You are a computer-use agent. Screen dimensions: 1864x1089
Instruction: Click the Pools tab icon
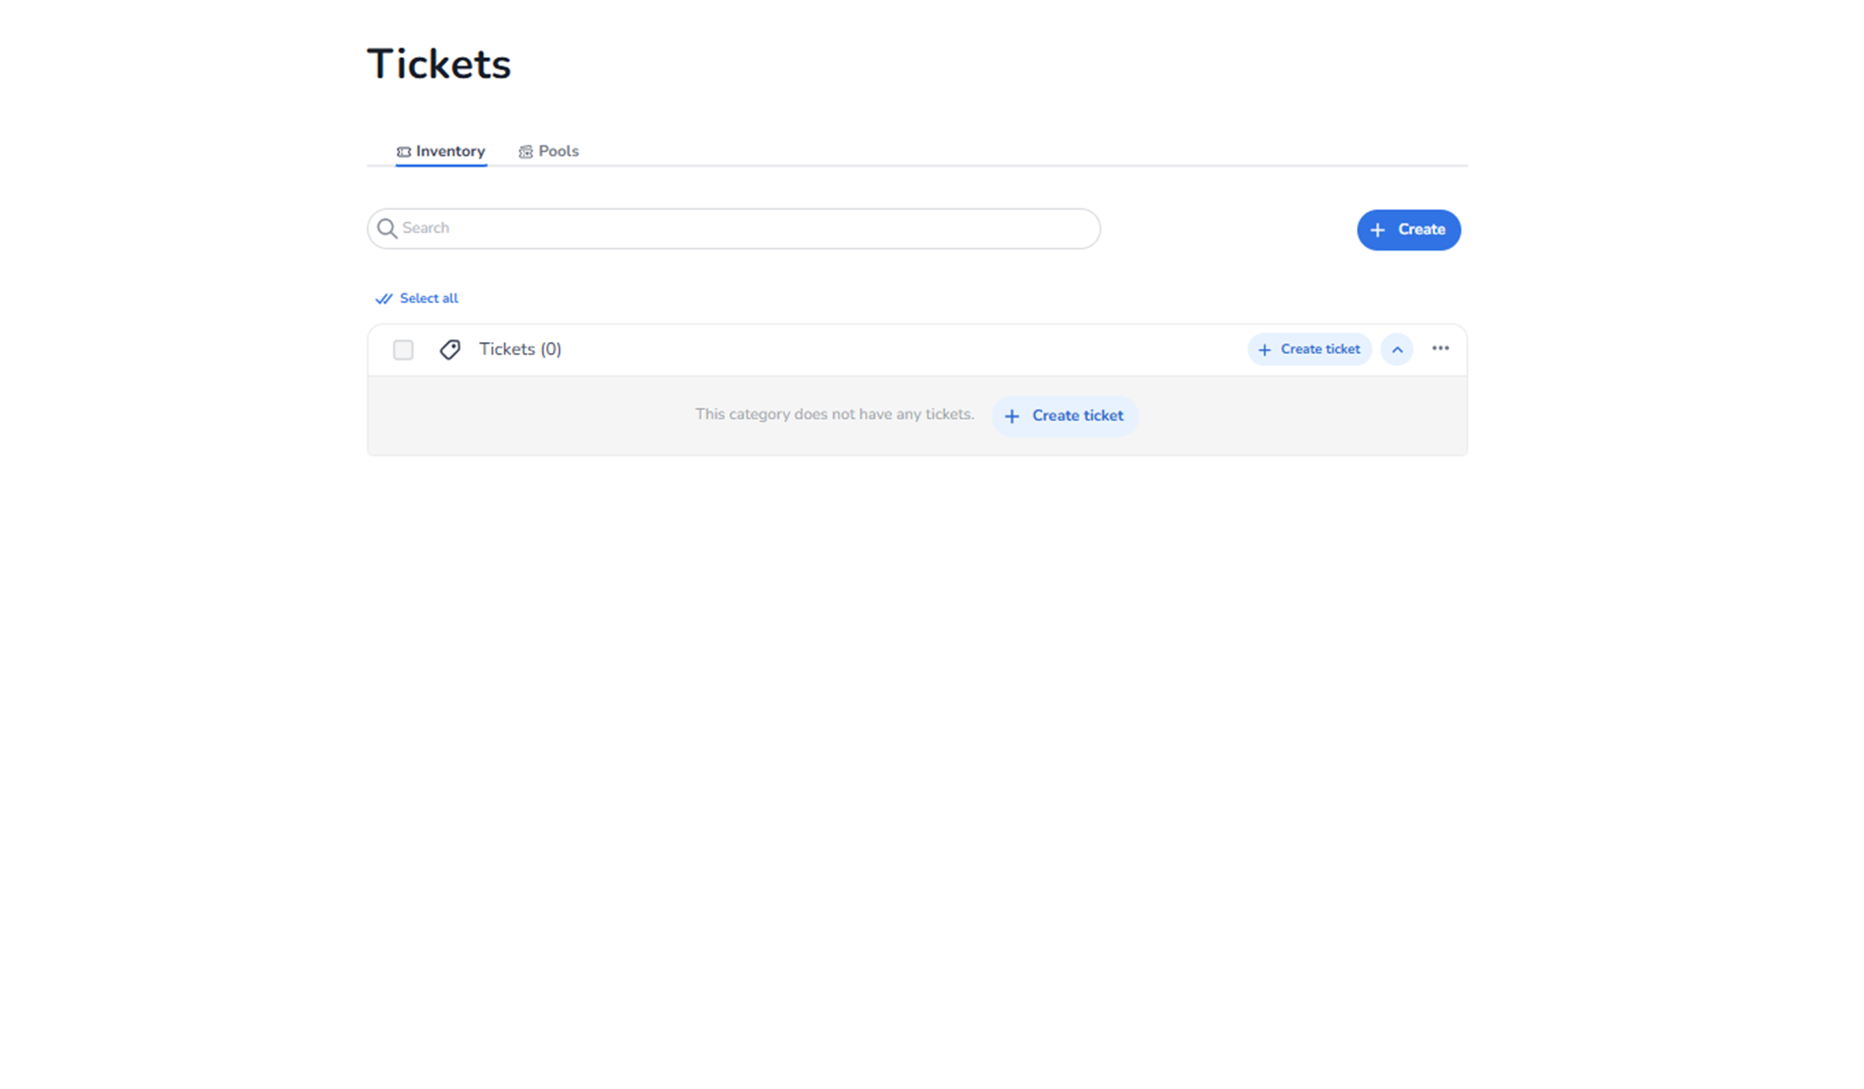[525, 152]
